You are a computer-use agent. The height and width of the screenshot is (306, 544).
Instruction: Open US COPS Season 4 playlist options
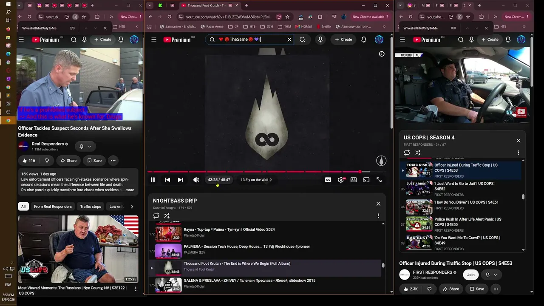point(518,153)
